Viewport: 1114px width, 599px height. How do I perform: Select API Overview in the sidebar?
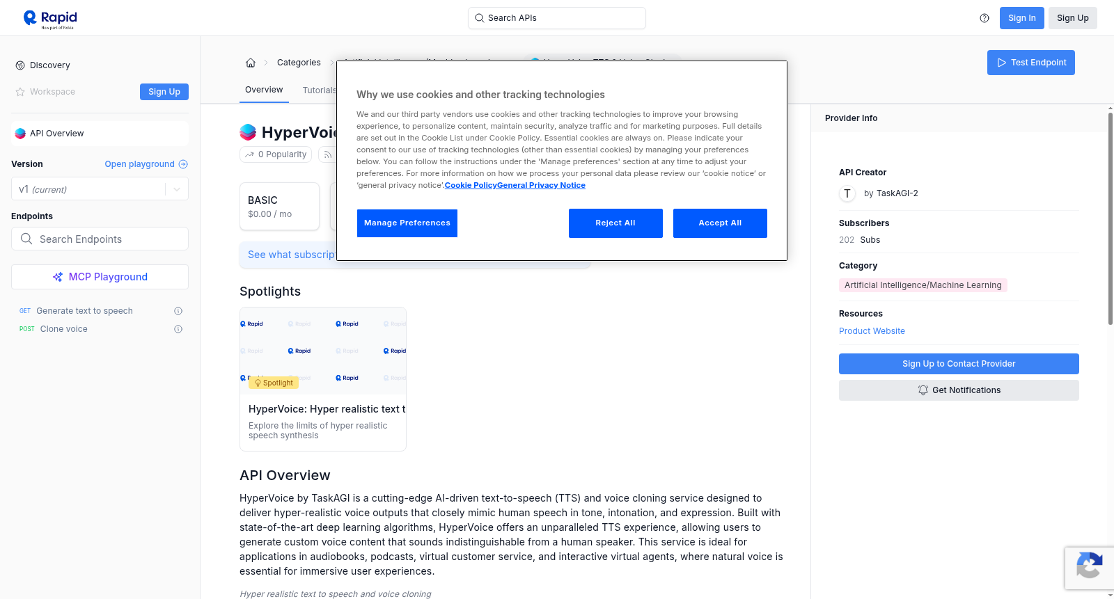tap(100, 134)
